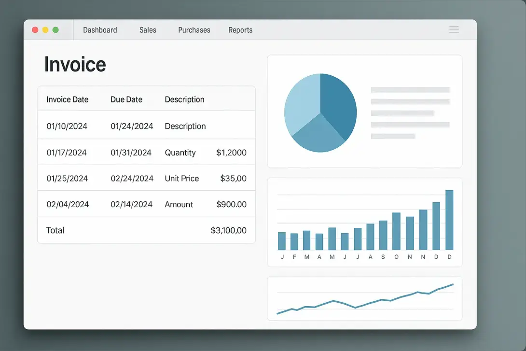The image size is (526, 351).
Task: Switch to the Sales tab
Action: pyautogui.click(x=148, y=30)
